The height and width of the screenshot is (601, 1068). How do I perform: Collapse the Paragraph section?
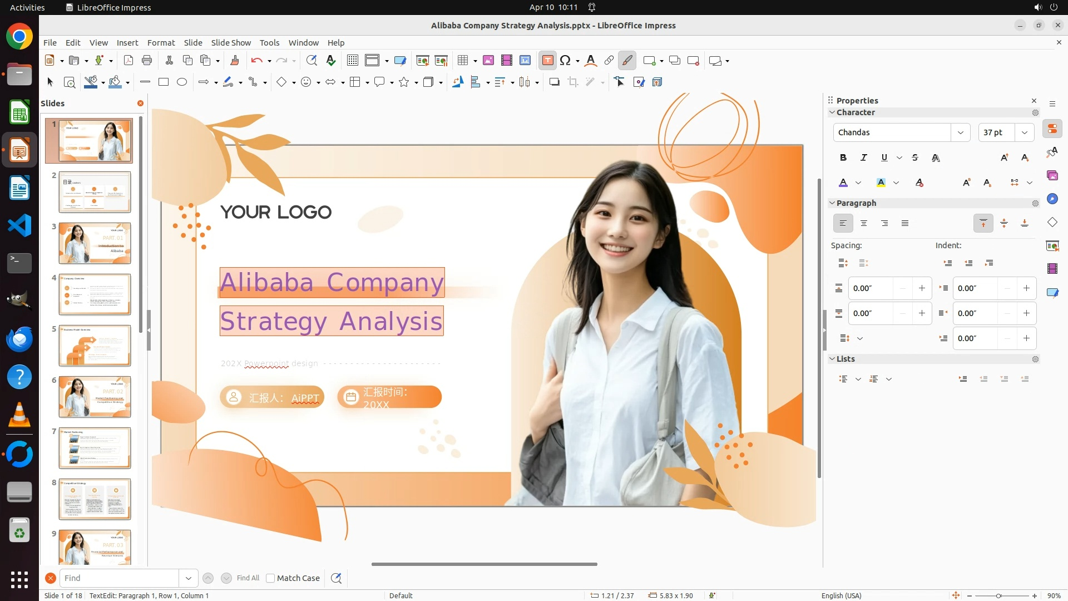pyautogui.click(x=833, y=203)
